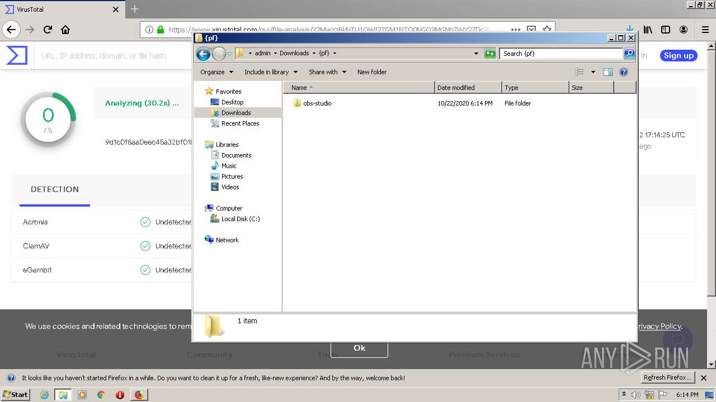
Task: Click the Explorer Forward arrow button
Action: pyautogui.click(x=219, y=54)
